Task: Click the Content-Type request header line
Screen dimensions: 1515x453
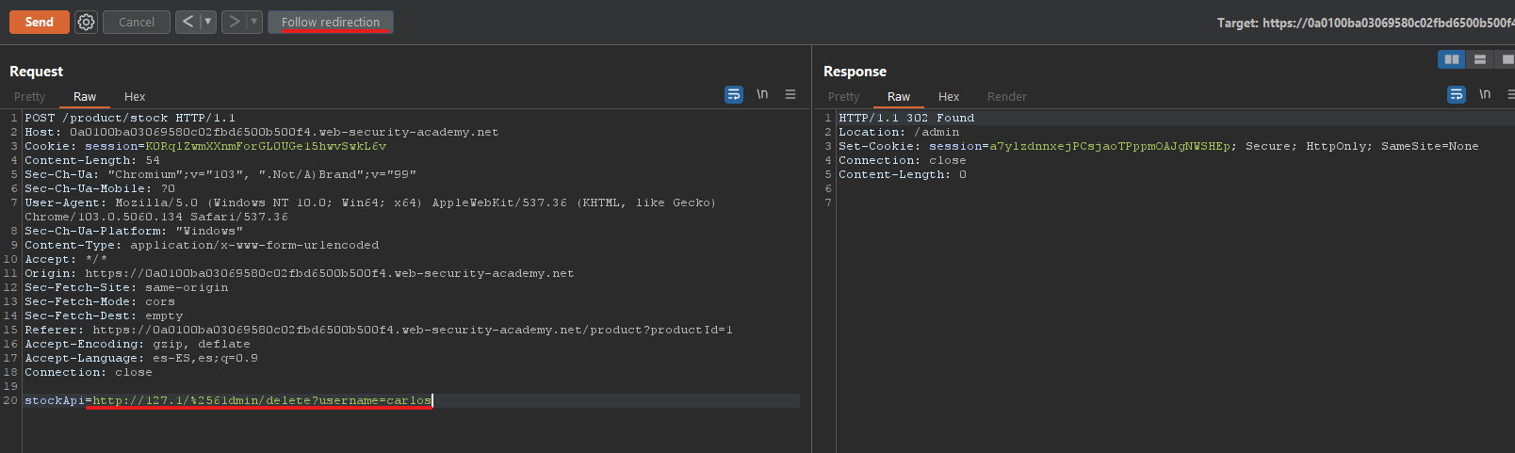Action: [x=202, y=245]
